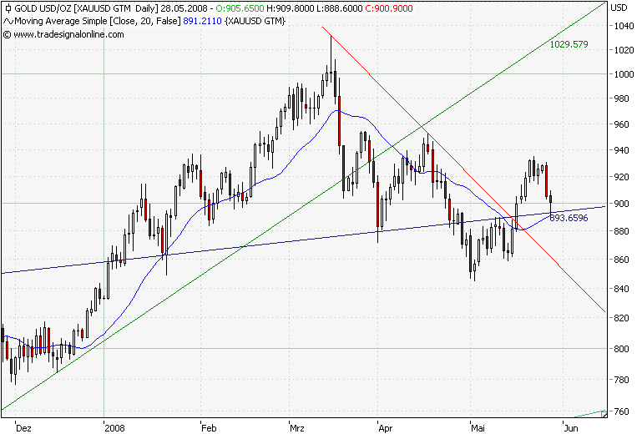Click the 780 price axis label
Image resolution: width=642 pixels, height=434 pixels.
[621, 380]
